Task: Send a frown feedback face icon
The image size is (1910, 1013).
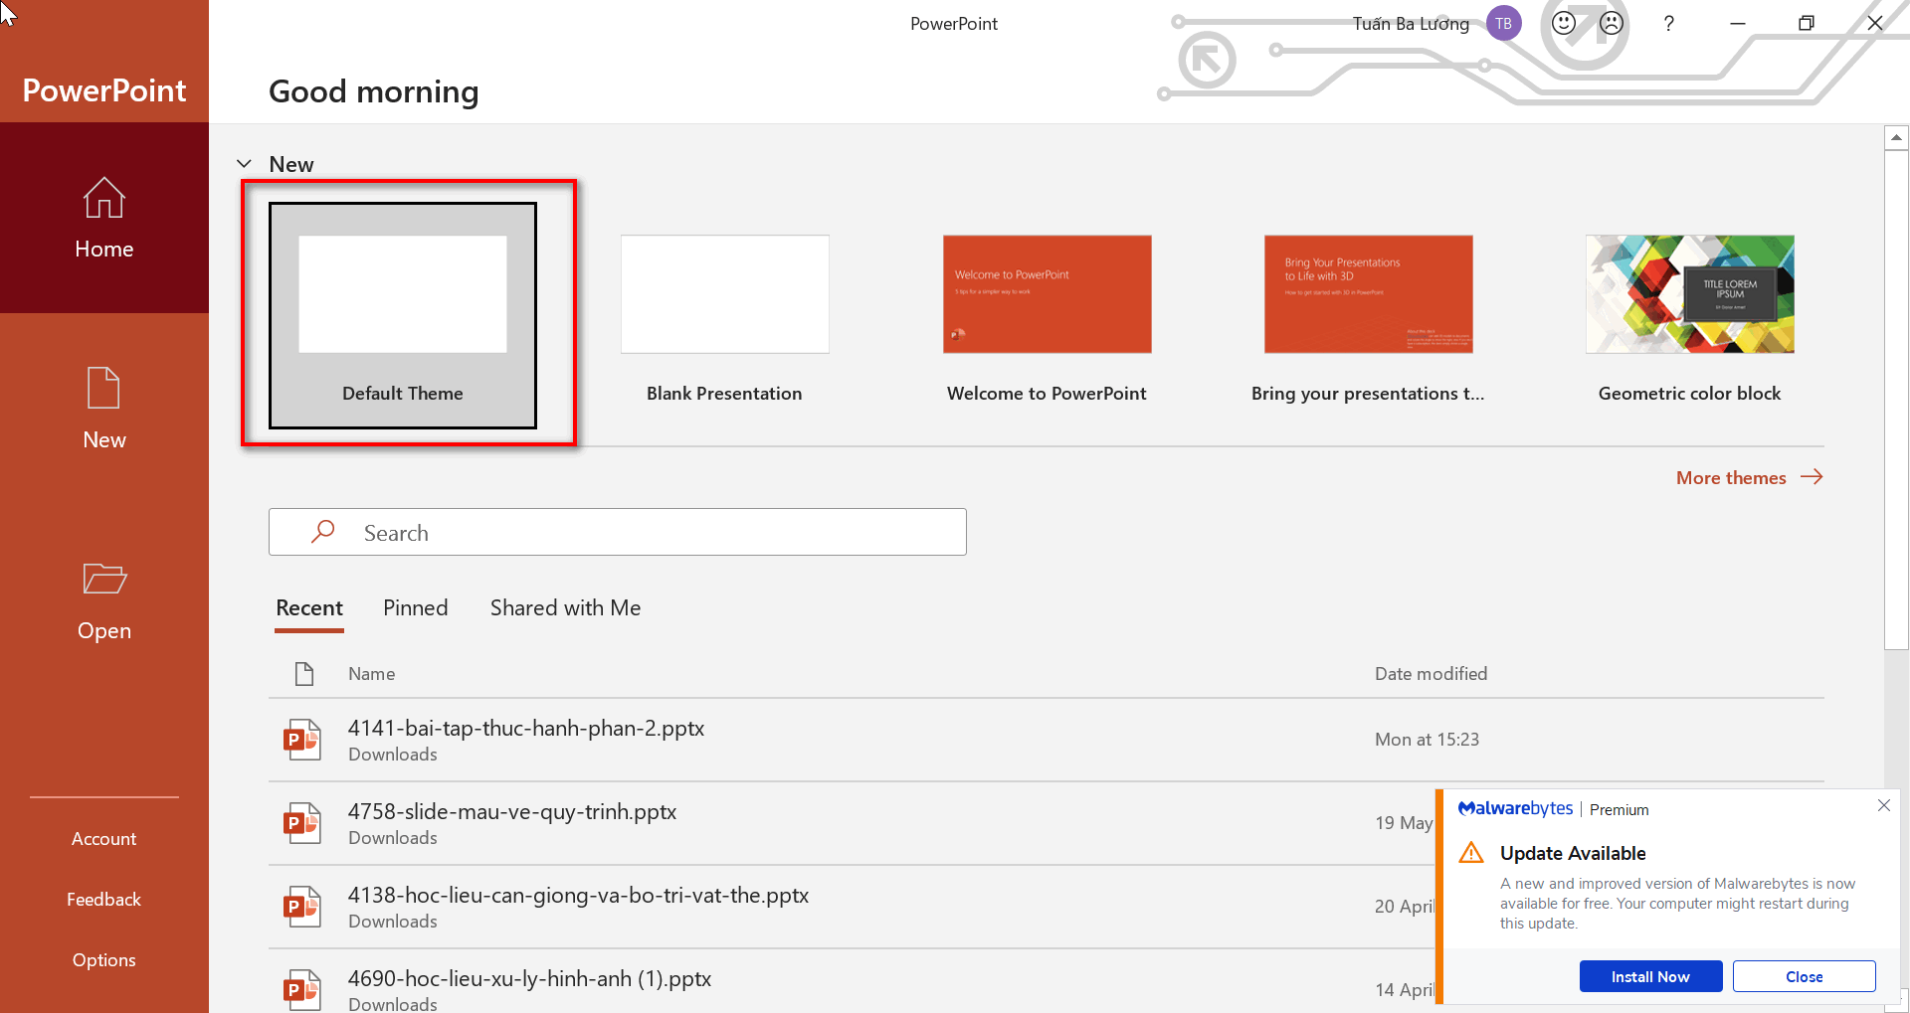Action: (x=1612, y=23)
